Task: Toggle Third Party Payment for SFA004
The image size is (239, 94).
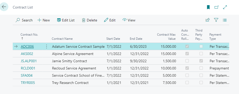Action: click(x=201, y=75)
